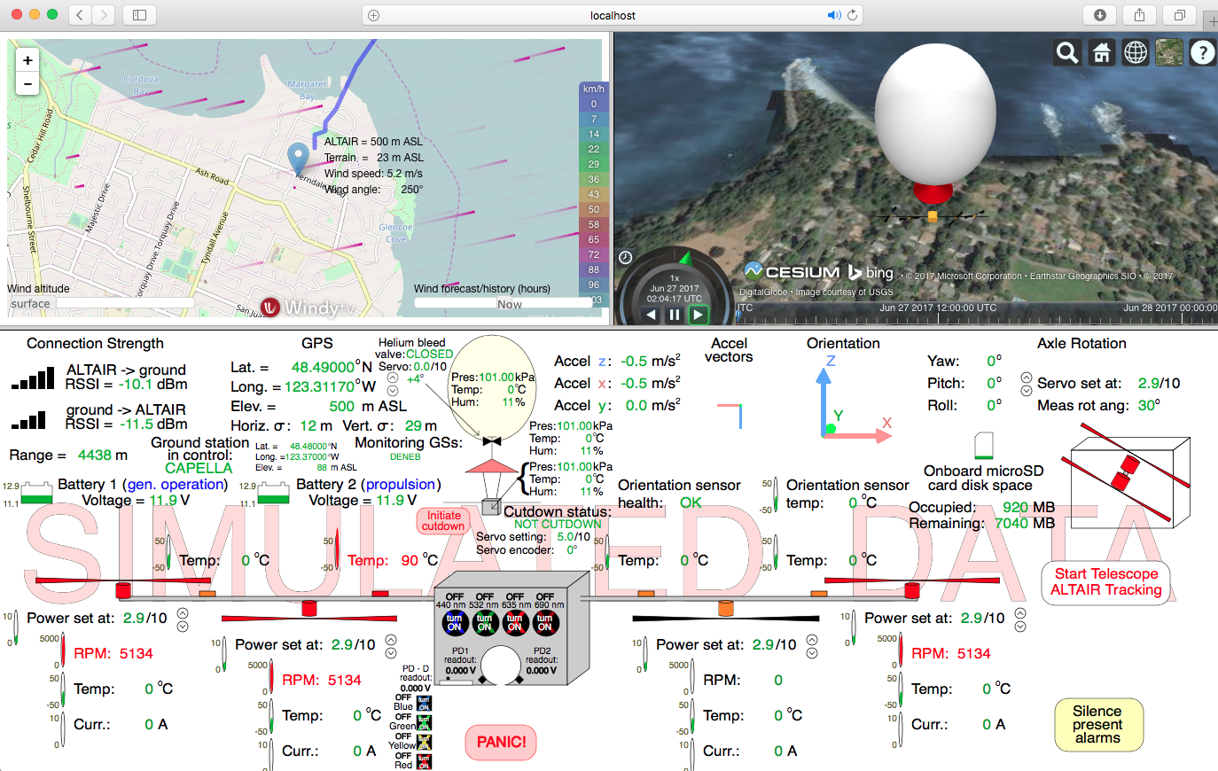Open the imagery base layer picker
This screenshot has height=771, width=1218.
1169,53
